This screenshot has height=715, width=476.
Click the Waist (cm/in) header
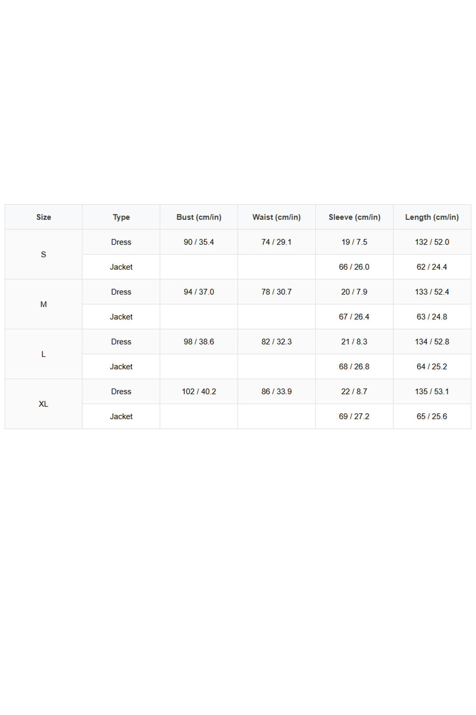pos(276,217)
